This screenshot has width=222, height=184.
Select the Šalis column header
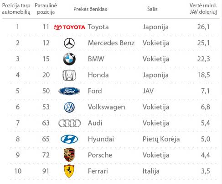point(152,9)
